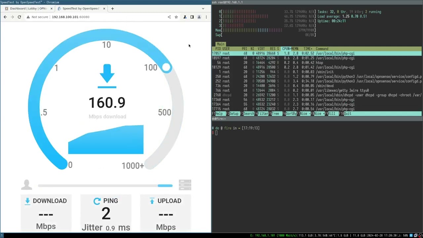423x238 pixels.
Task: Click the gauge needle knob near 100
Action: [167, 68]
